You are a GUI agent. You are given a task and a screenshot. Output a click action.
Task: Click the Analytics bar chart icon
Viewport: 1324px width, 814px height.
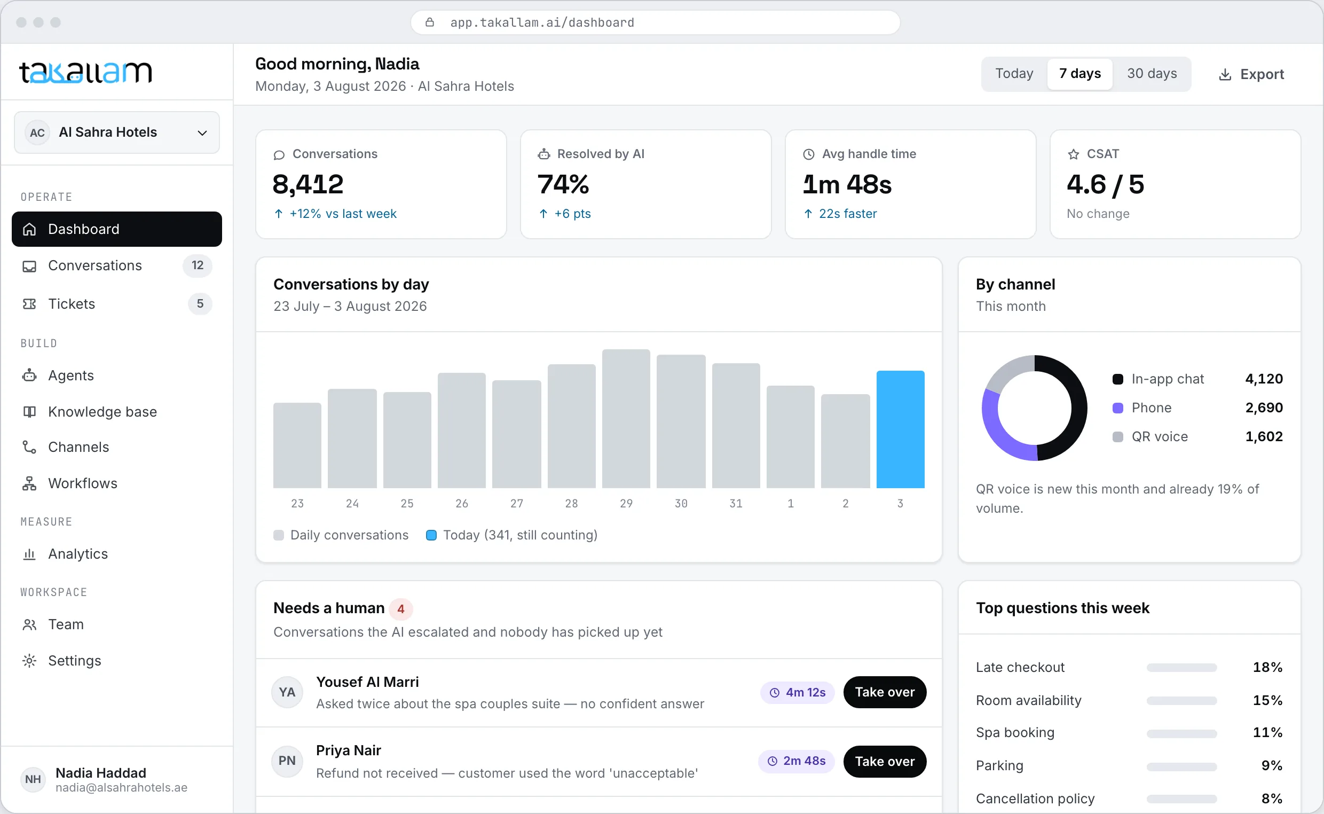tap(29, 554)
